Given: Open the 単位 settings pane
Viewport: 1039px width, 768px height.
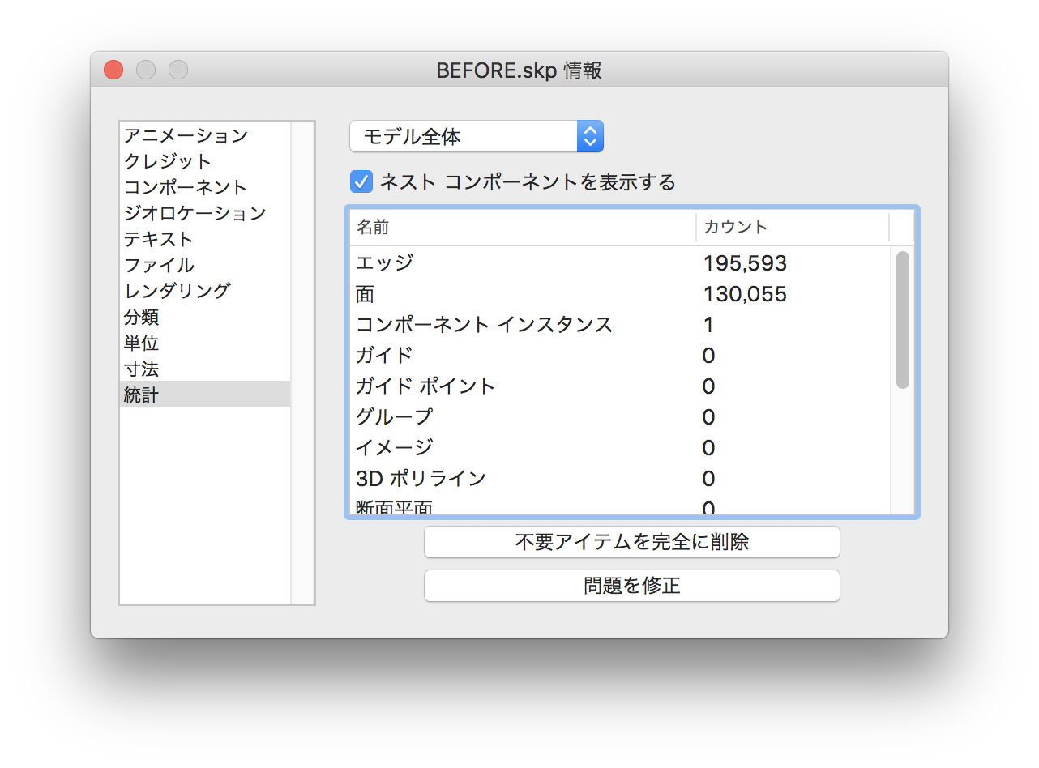Looking at the screenshot, I should coord(141,343).
